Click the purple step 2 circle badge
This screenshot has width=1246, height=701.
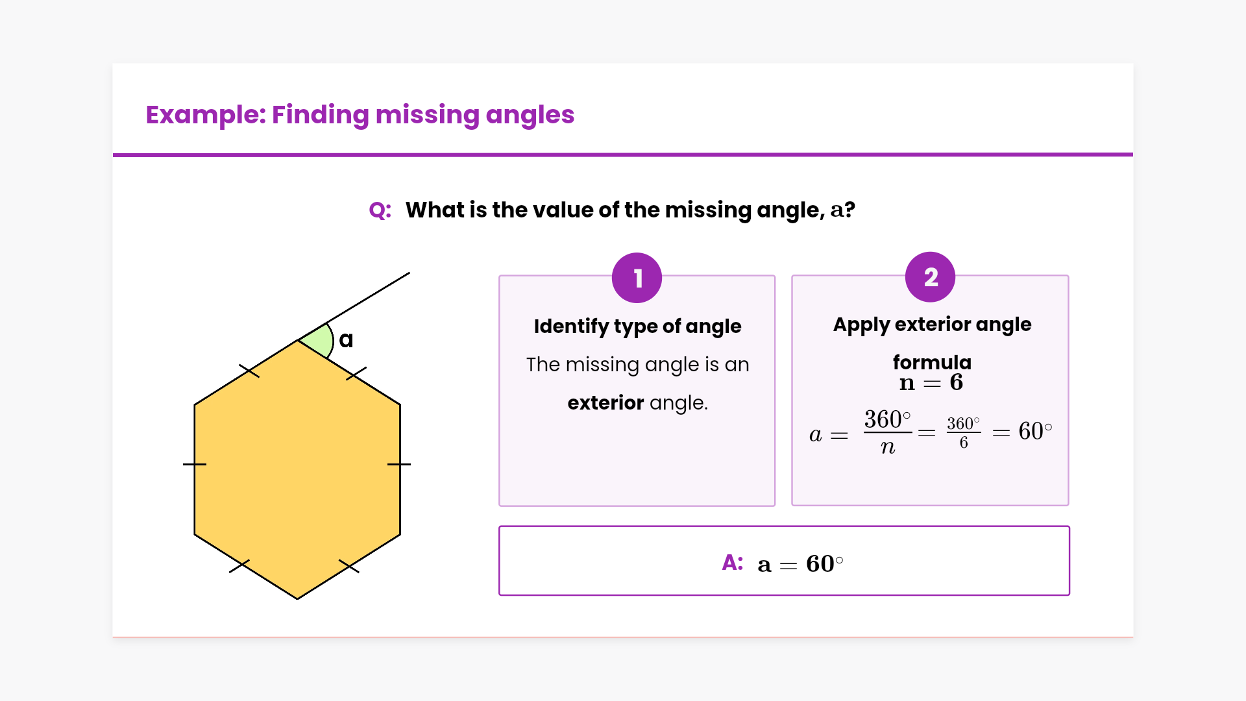(x=930, y=277)
